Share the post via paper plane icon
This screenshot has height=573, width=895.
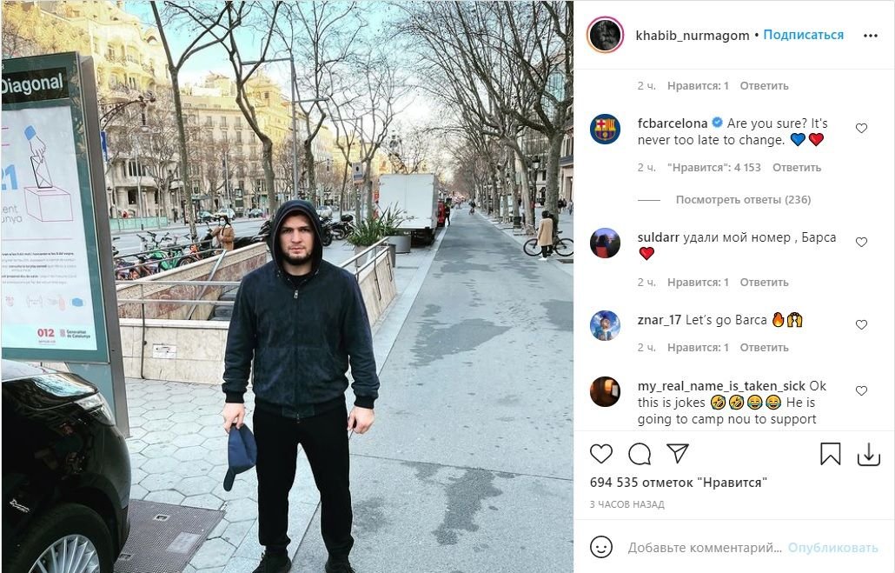pyautogui.click(x=678, y=454)
